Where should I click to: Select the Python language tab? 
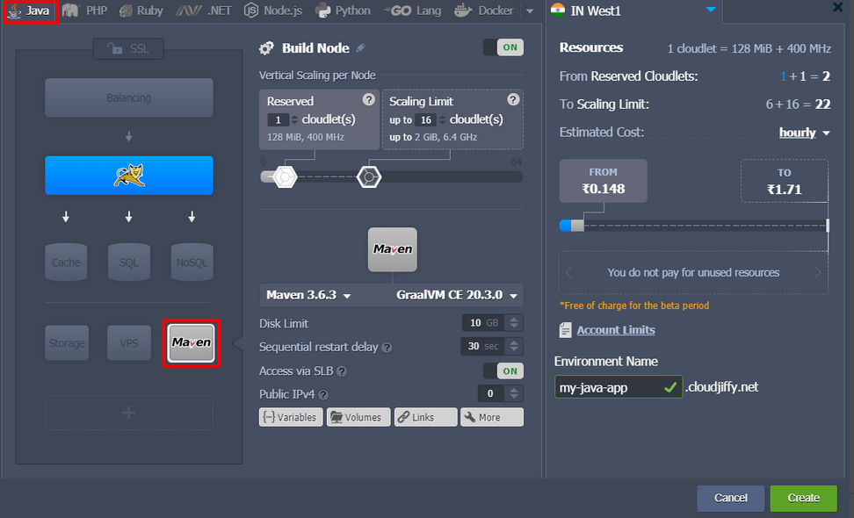(343, 11)
